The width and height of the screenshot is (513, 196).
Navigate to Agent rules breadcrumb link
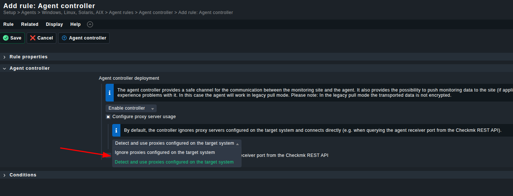point(121,13)
